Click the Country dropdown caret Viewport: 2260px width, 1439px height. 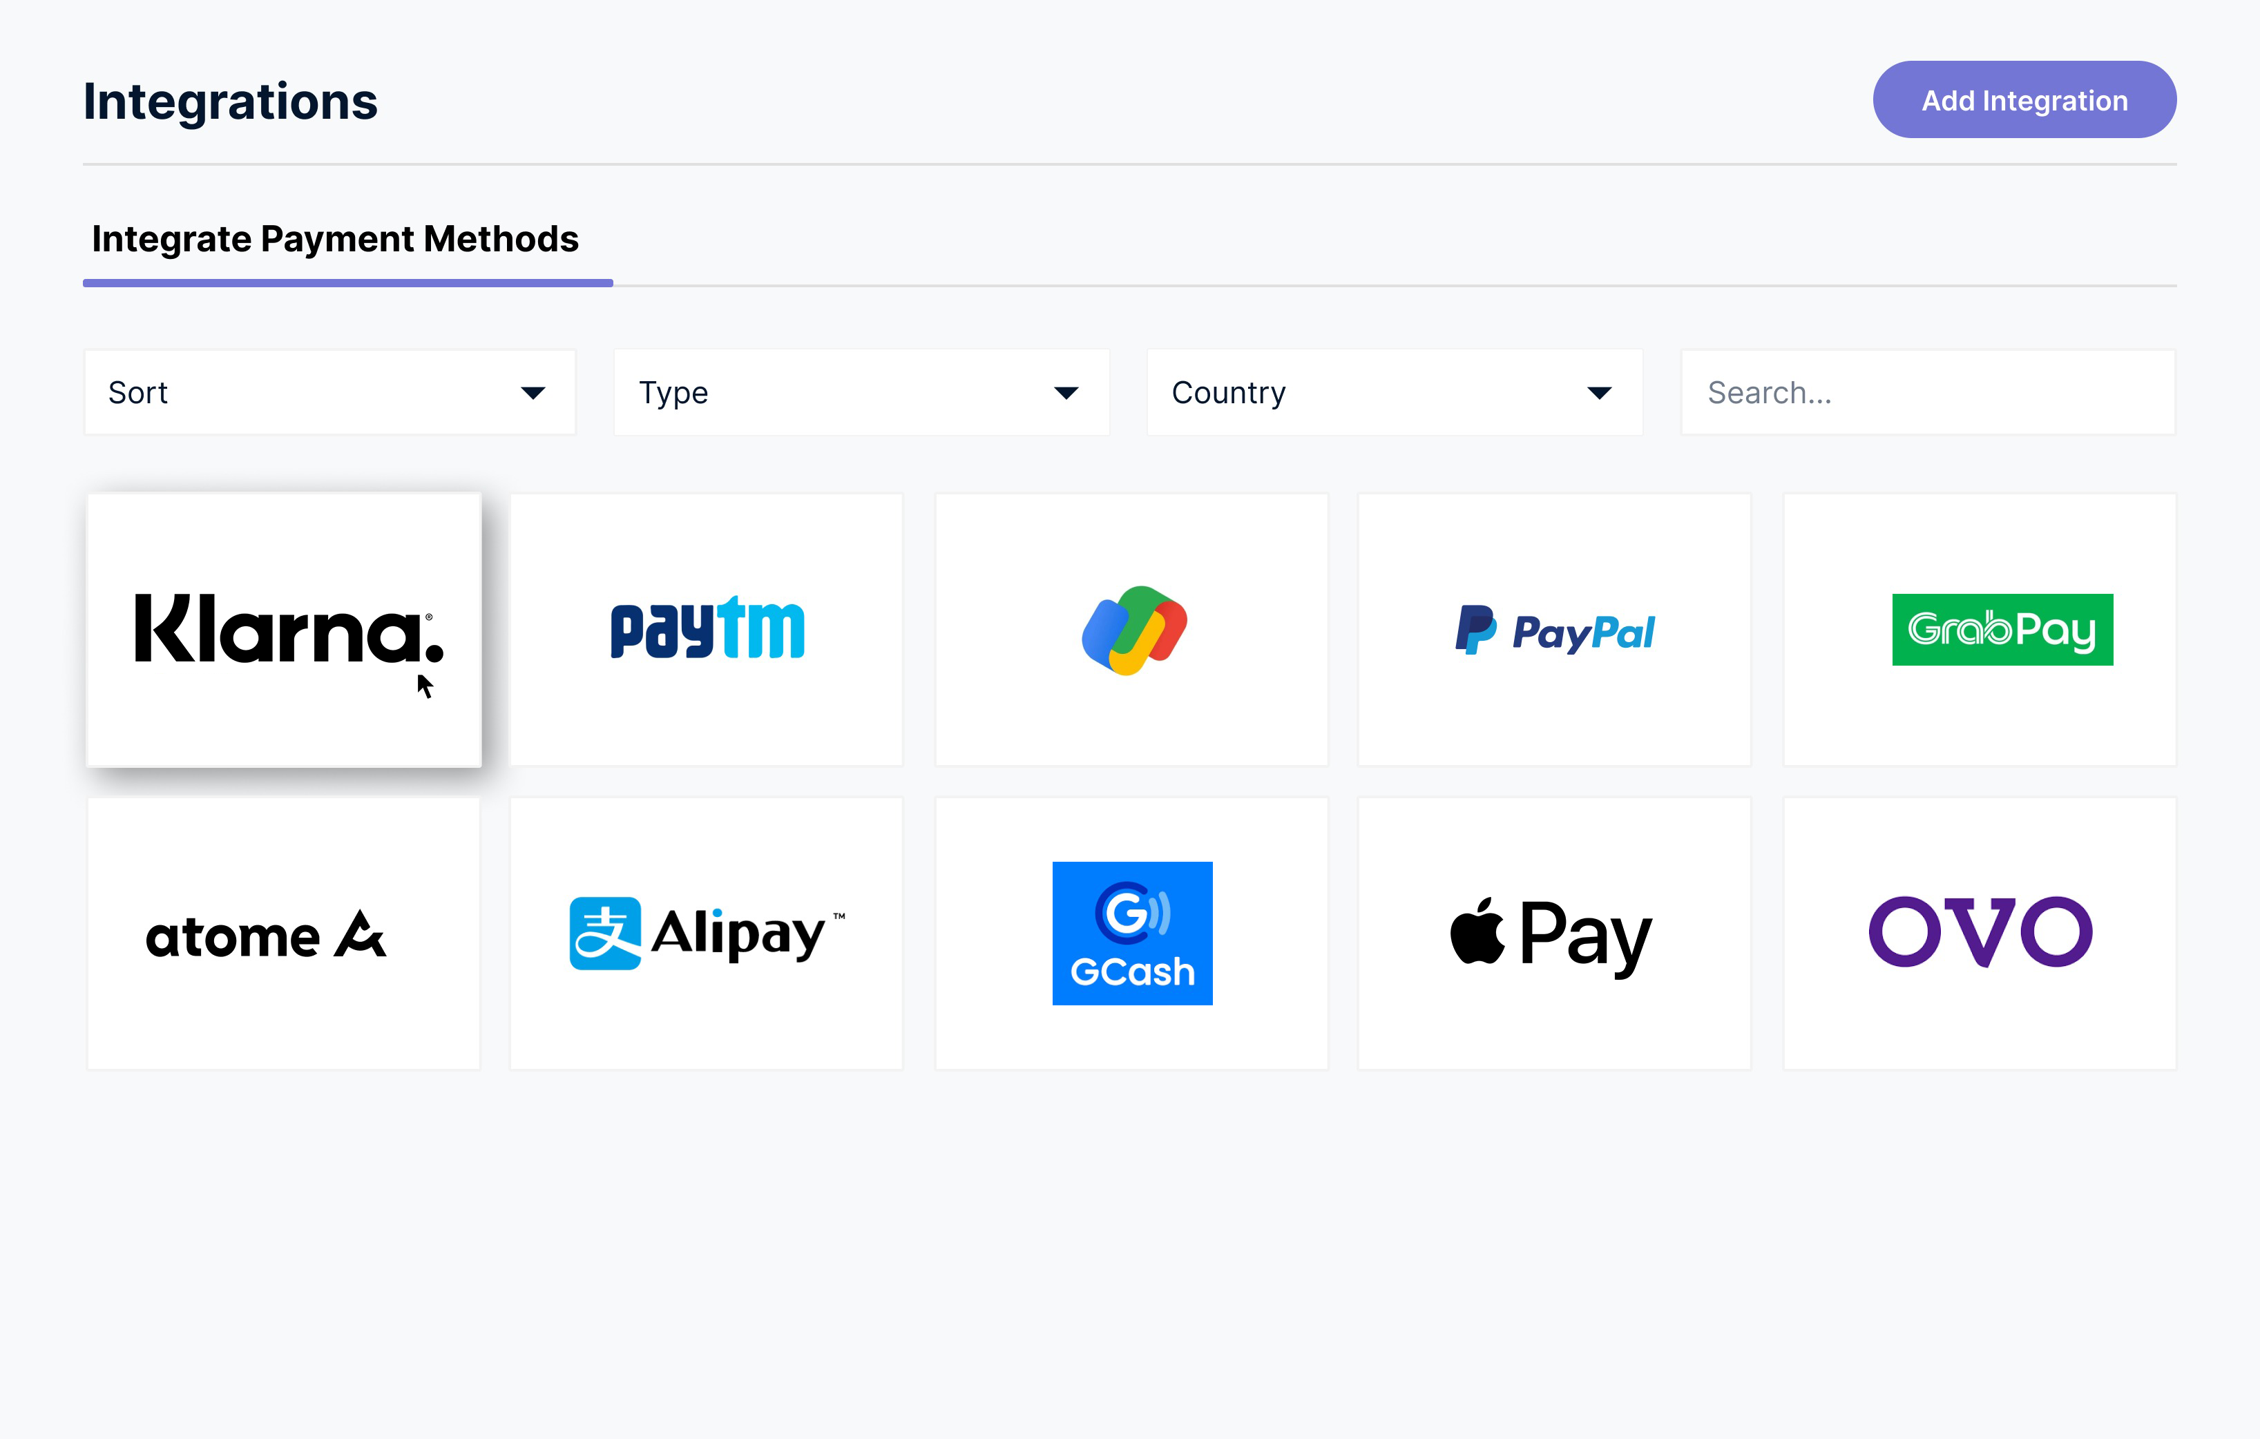[1599, 393]
